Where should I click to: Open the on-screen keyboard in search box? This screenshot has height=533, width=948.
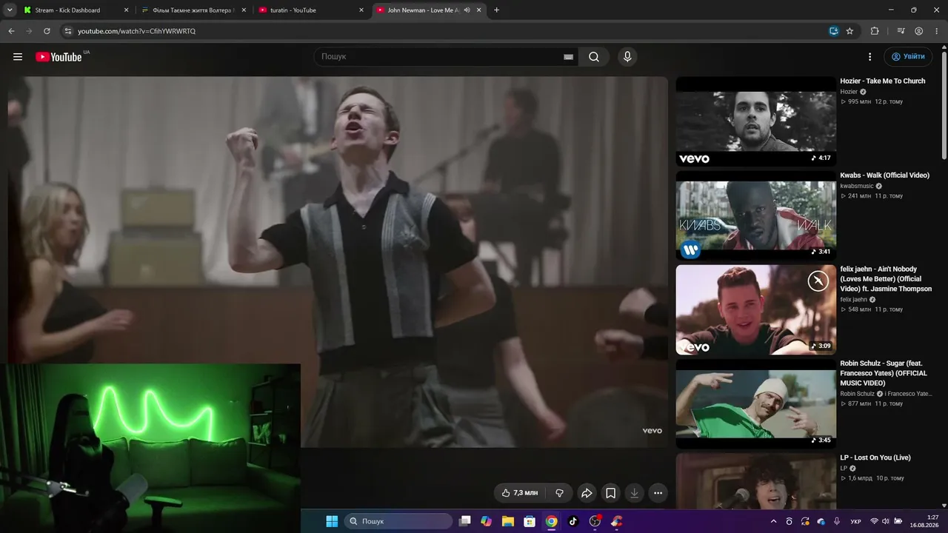click(x=568, y=57)
